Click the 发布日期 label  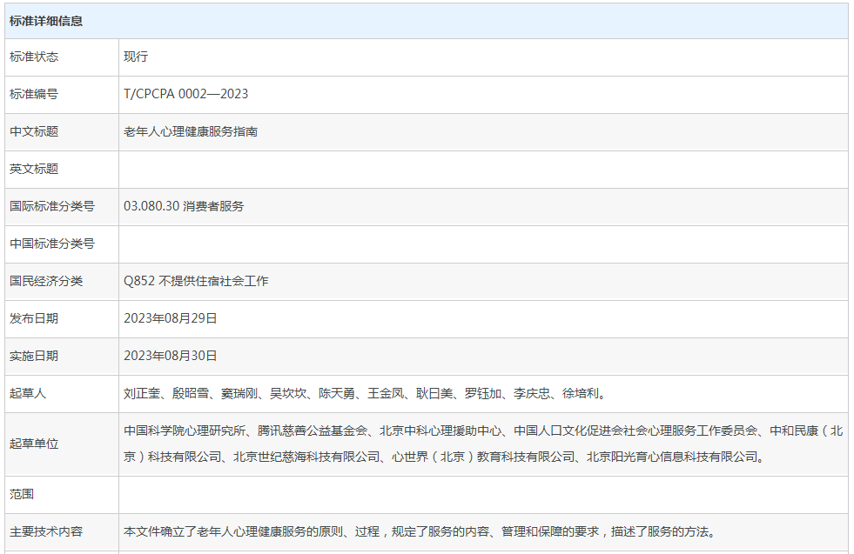point(34,318)
